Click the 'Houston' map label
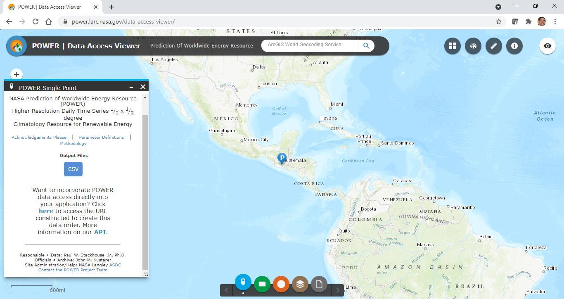The image size is (564, 299). [268, 83]
